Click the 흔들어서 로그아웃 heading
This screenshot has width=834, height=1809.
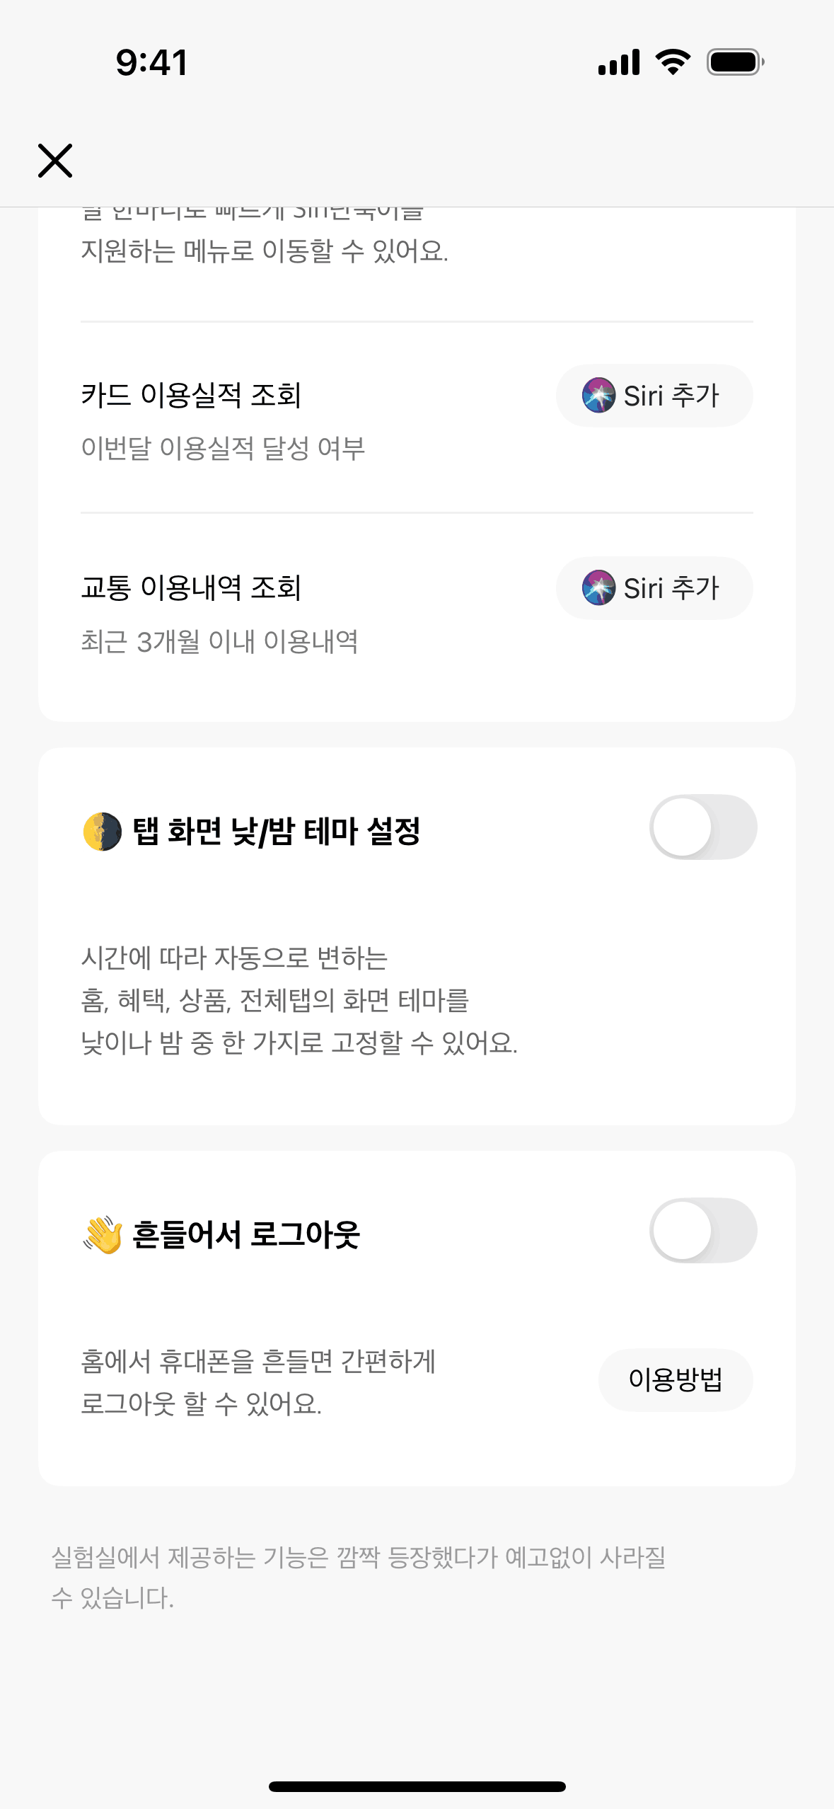246,1234
